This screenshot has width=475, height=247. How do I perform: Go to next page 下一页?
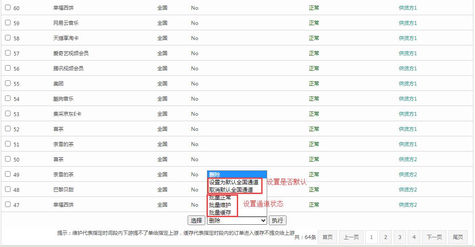point(435,237)
